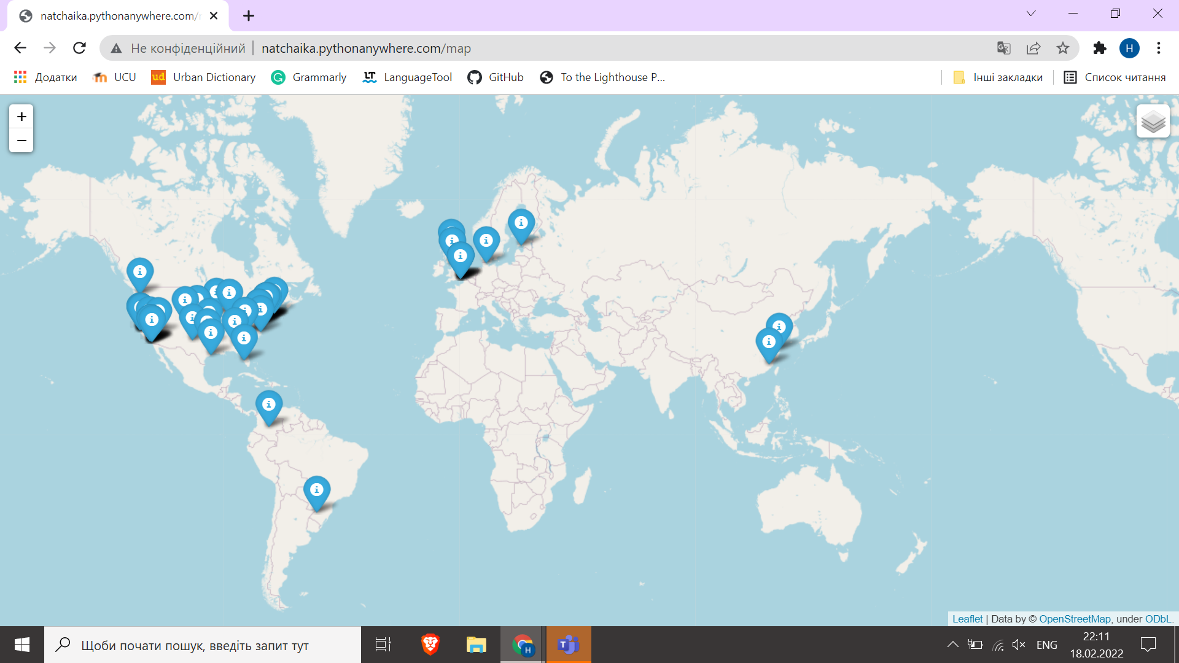Expand the tab search chevron

(1032, 13)
